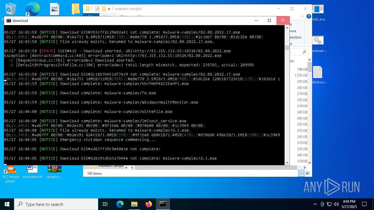Launch Edge from the taskbar
Image resolution: width=374 pixels, height=210 pixels.
(x=120, y=204)
